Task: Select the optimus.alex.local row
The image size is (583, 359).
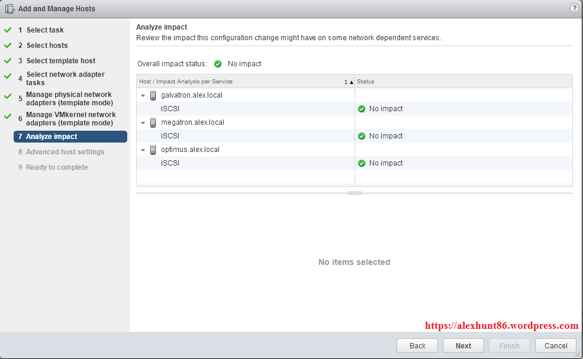Action: [355, 150]
